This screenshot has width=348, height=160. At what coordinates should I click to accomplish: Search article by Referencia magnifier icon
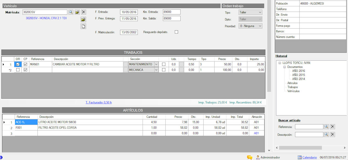(326, 126)
